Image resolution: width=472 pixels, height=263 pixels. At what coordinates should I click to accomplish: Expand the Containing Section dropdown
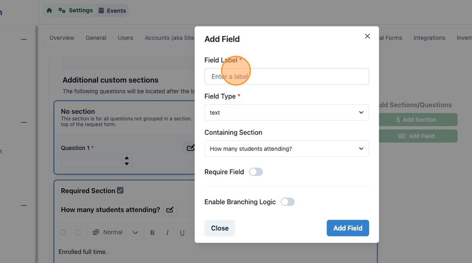click(x=287, y=149)
